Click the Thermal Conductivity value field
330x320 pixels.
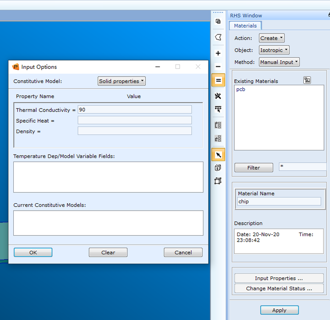click(135, 109)
